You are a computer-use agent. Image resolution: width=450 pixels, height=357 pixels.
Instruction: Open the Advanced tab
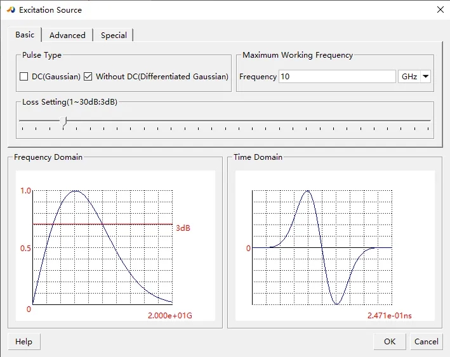[x=67, y=36]
